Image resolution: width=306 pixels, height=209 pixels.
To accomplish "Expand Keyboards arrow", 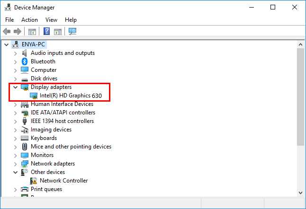I will tap(16, 139).
